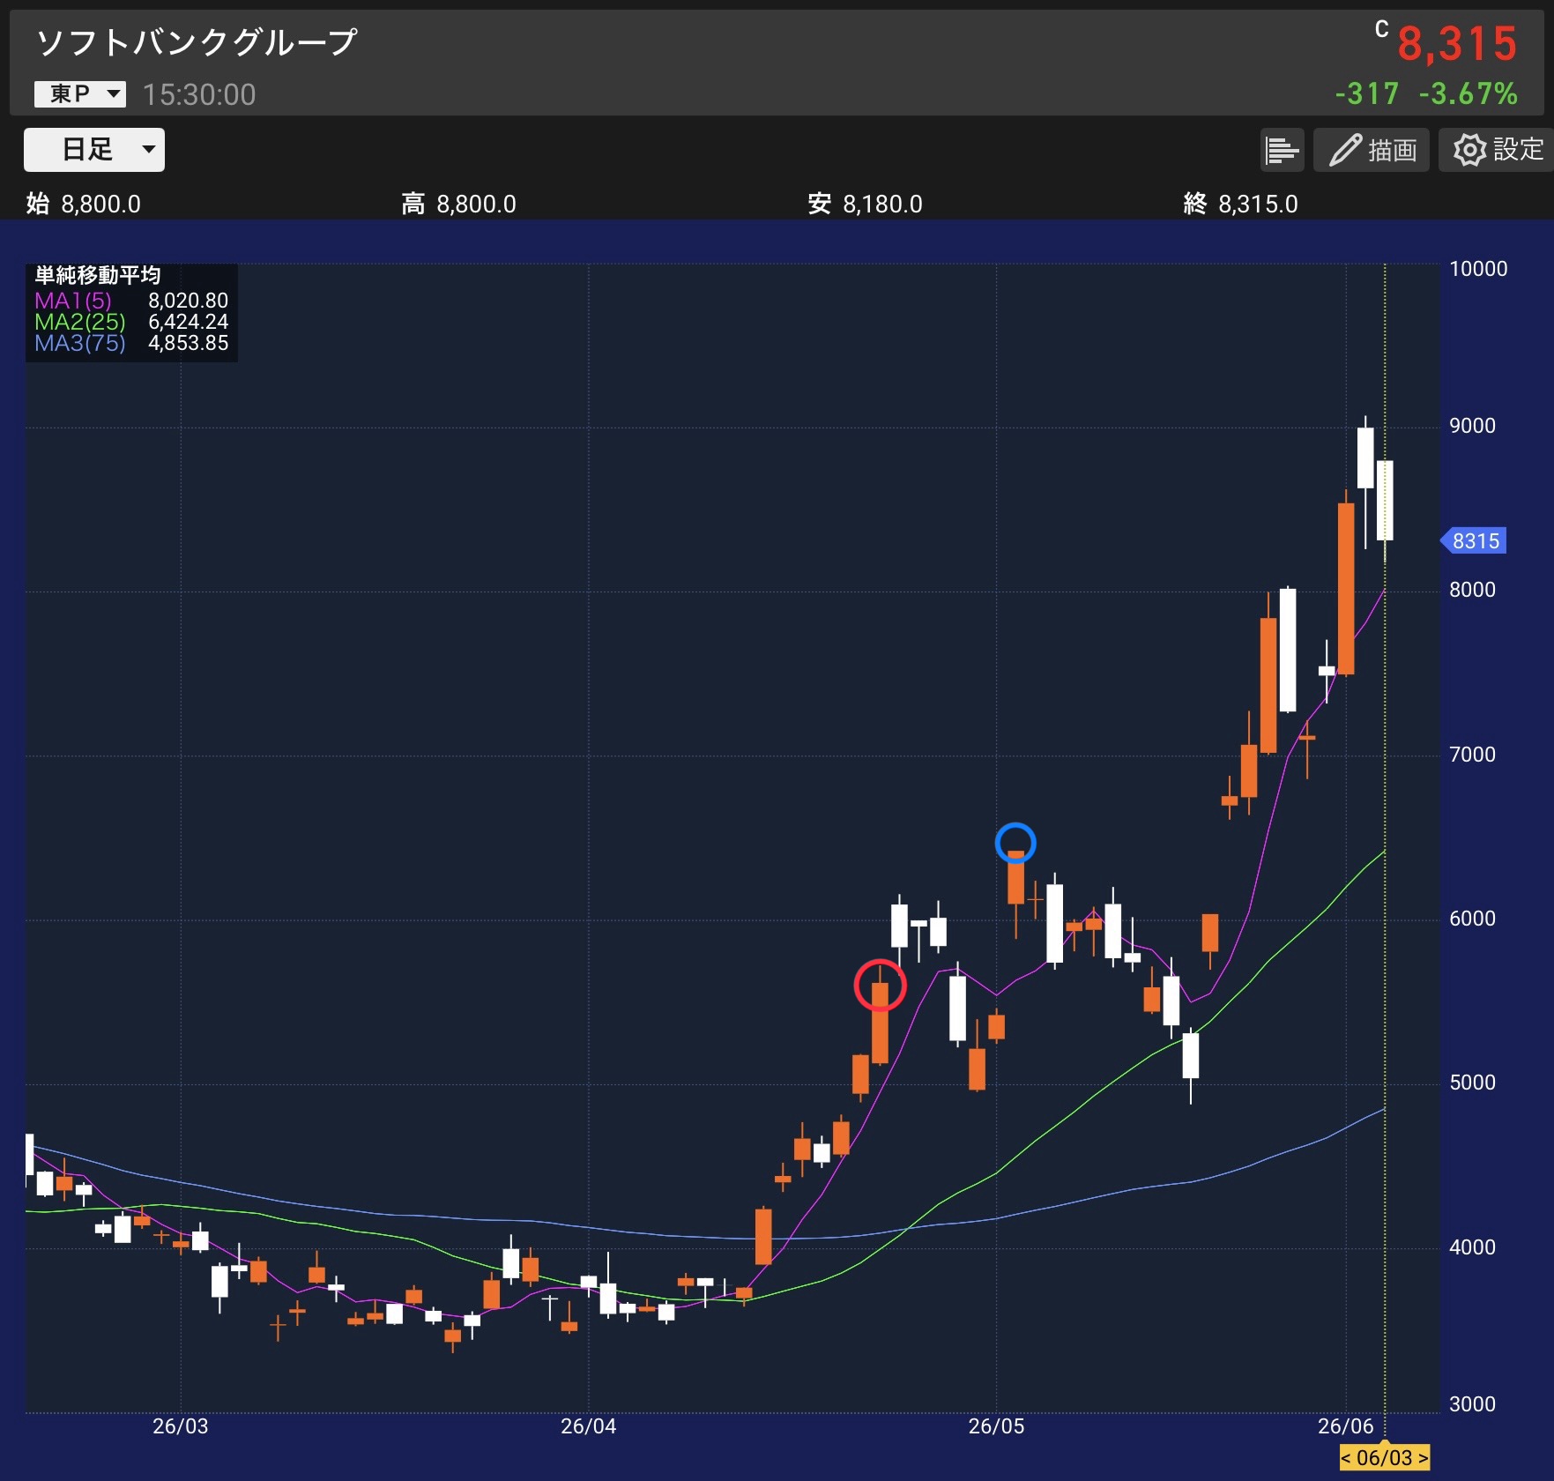Click the 安 8,180.0 low value
Viewport: 1554px width, 1481px height.
click(x=866, y=204)
